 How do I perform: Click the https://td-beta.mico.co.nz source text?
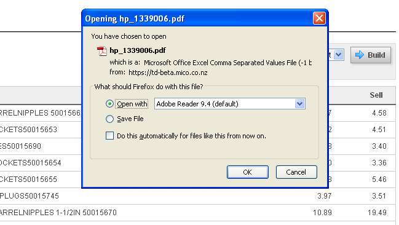click(x=168, y=73)
